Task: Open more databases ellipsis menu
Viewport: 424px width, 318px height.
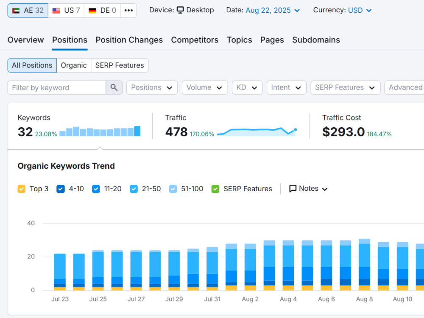Action: [x=128, y=11]
